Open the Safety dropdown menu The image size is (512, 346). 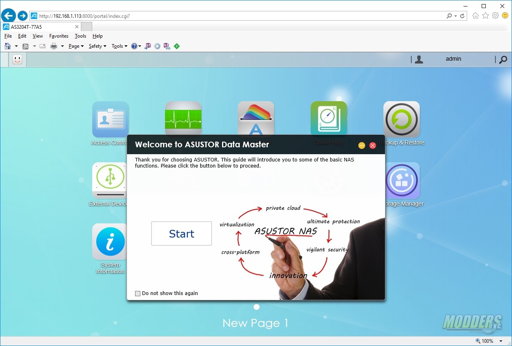[97, 46]
